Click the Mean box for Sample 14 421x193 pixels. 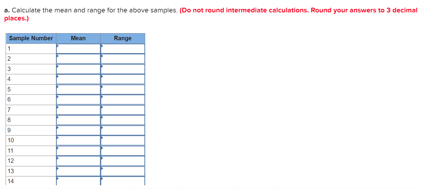(78, 181)
